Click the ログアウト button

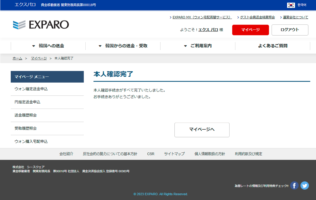click(x=290, y=30)
